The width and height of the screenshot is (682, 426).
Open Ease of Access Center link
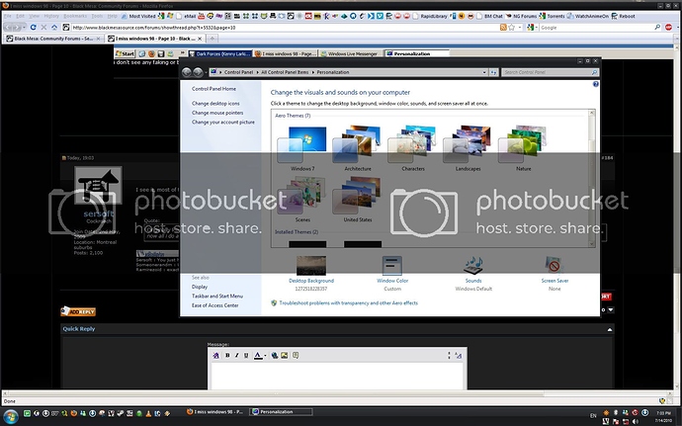[214, 305]
